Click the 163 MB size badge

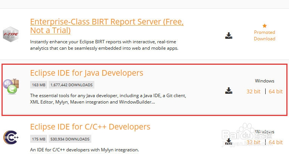tap(39, 85)
